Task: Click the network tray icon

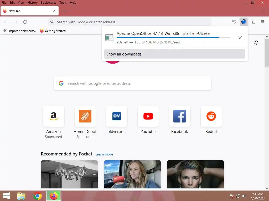Action: click(x=238, y=196)
